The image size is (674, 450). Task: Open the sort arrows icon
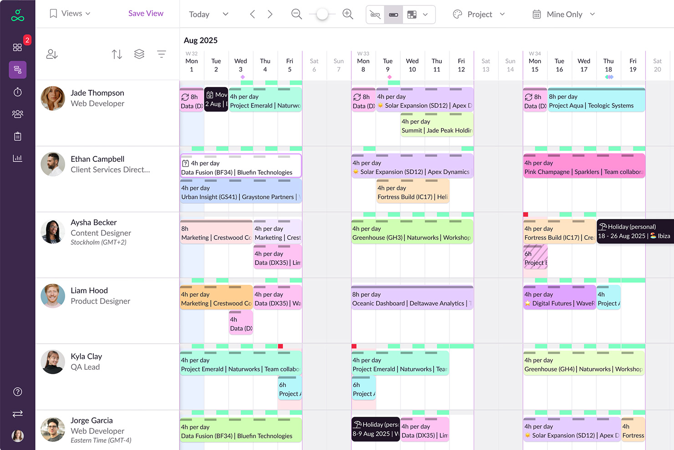117,54
